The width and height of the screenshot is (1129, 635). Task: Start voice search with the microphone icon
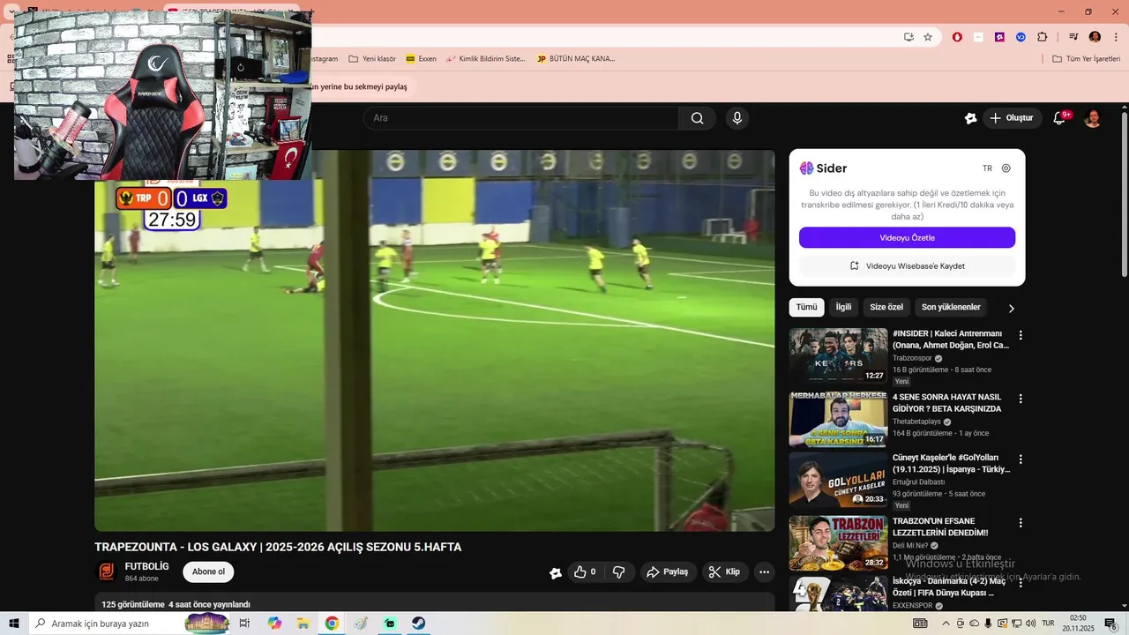[737, 118]
